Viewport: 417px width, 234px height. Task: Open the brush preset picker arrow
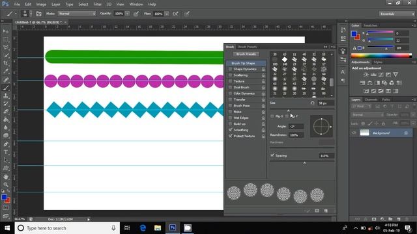(31, 14)
